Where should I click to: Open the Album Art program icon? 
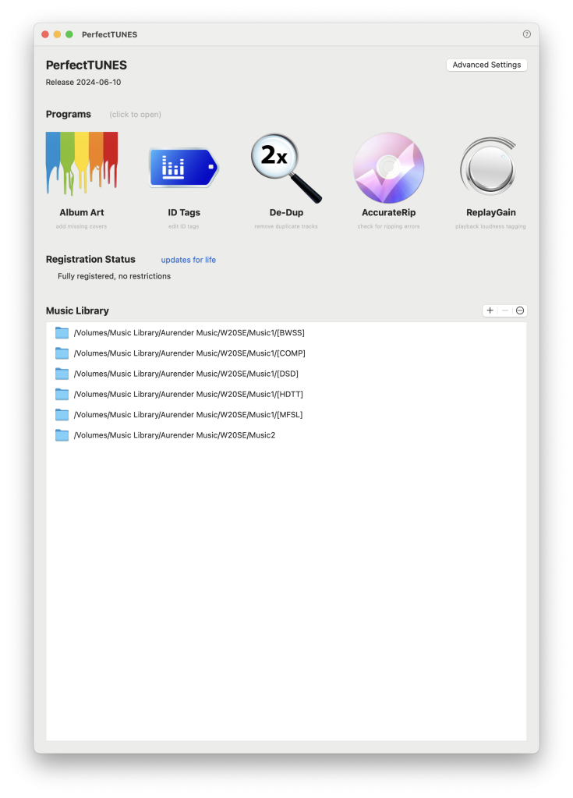82,165
